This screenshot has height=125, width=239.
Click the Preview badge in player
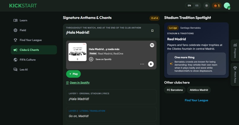pos(93,54)
